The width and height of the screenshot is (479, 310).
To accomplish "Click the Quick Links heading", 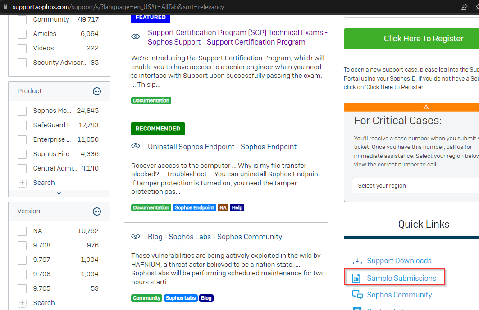I will 424,224.
